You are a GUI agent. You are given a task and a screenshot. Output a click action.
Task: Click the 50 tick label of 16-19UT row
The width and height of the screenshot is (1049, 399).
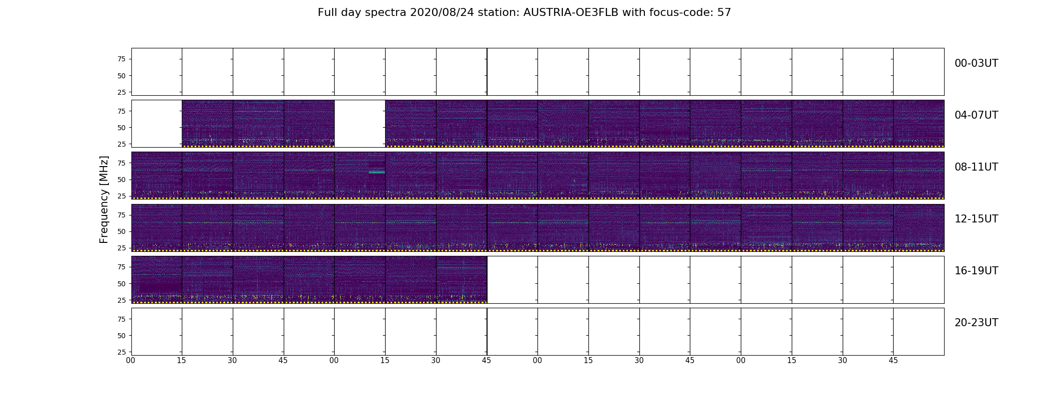[121, 284]
